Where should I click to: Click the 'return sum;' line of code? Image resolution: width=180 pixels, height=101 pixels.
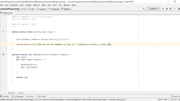click(22, 77)
